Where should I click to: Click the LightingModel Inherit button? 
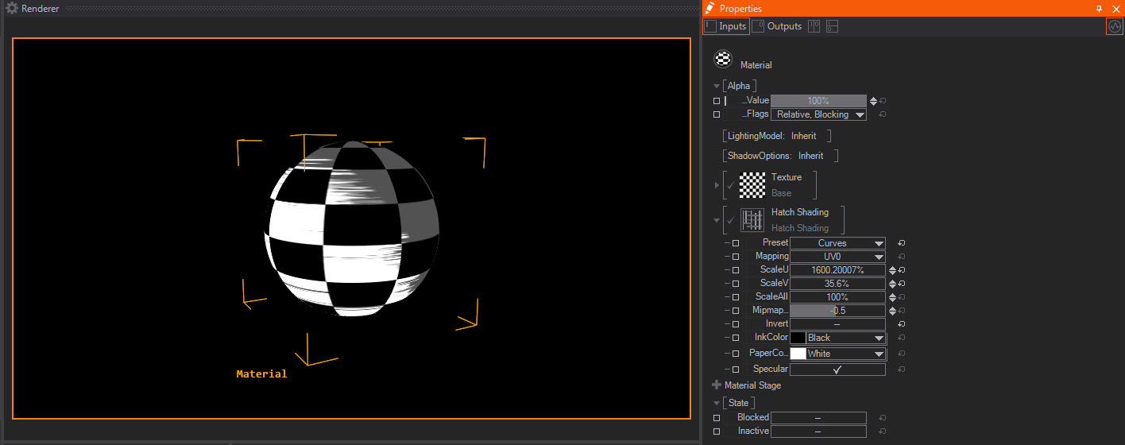coord(803,136)
